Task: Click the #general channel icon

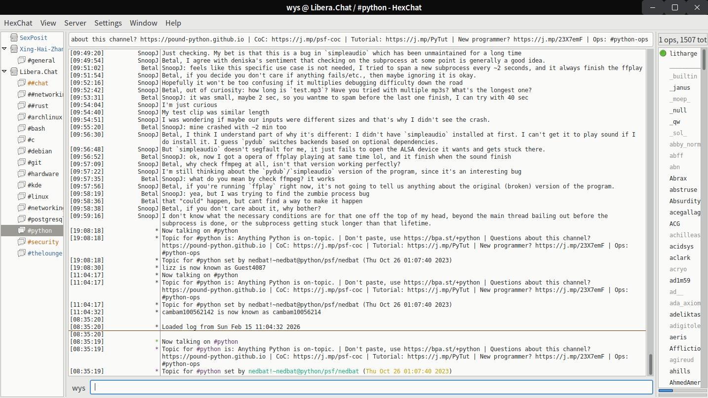Action: coord(21,60)
